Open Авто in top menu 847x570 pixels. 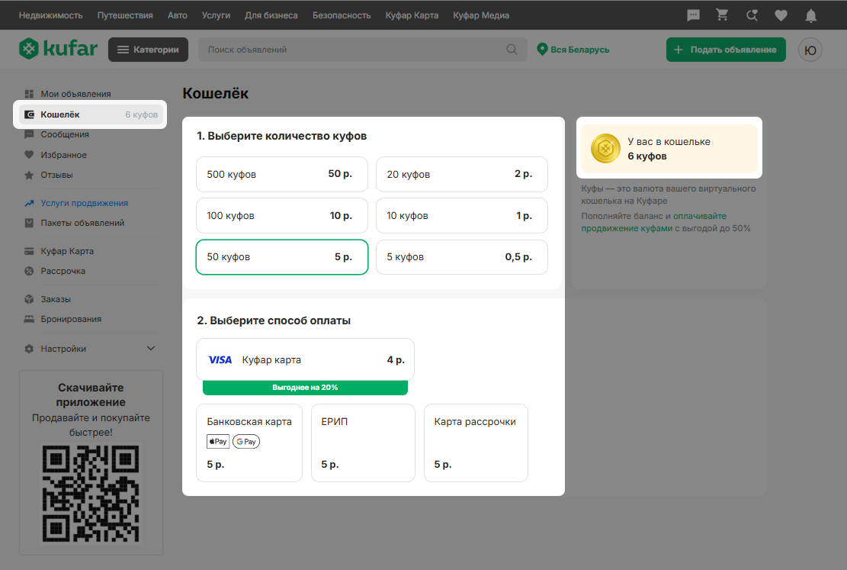coord(177,15)
